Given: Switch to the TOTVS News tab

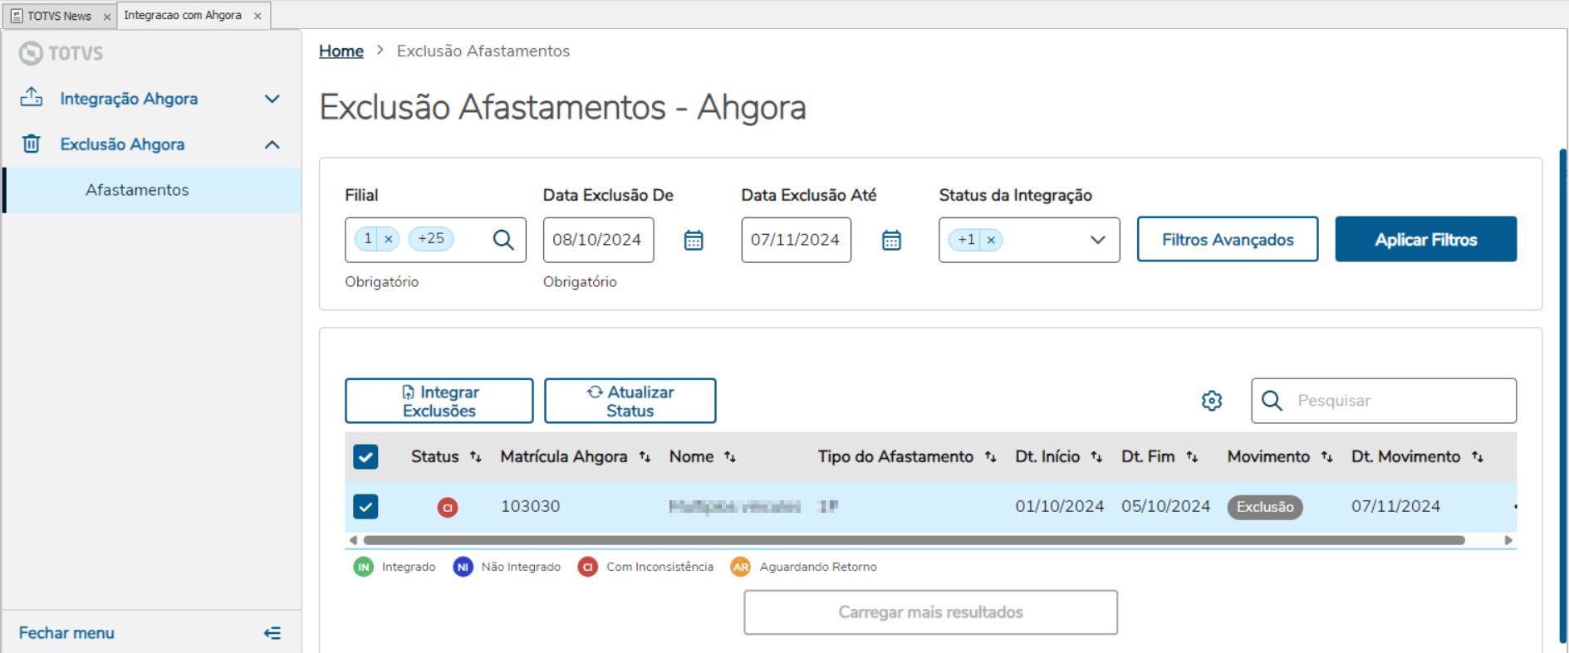Looking at the screenshot, I should (x=59, y=16).
